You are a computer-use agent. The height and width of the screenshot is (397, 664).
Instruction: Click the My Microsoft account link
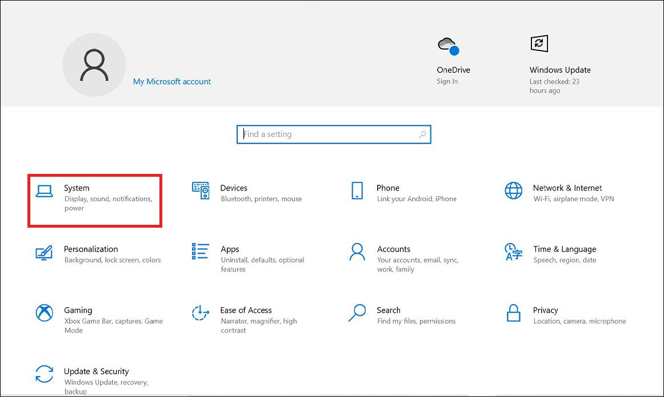tap(171, 82)
